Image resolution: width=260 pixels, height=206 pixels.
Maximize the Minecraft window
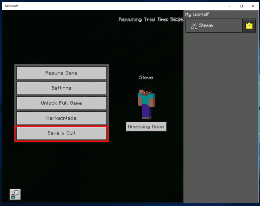coord(241,6)
